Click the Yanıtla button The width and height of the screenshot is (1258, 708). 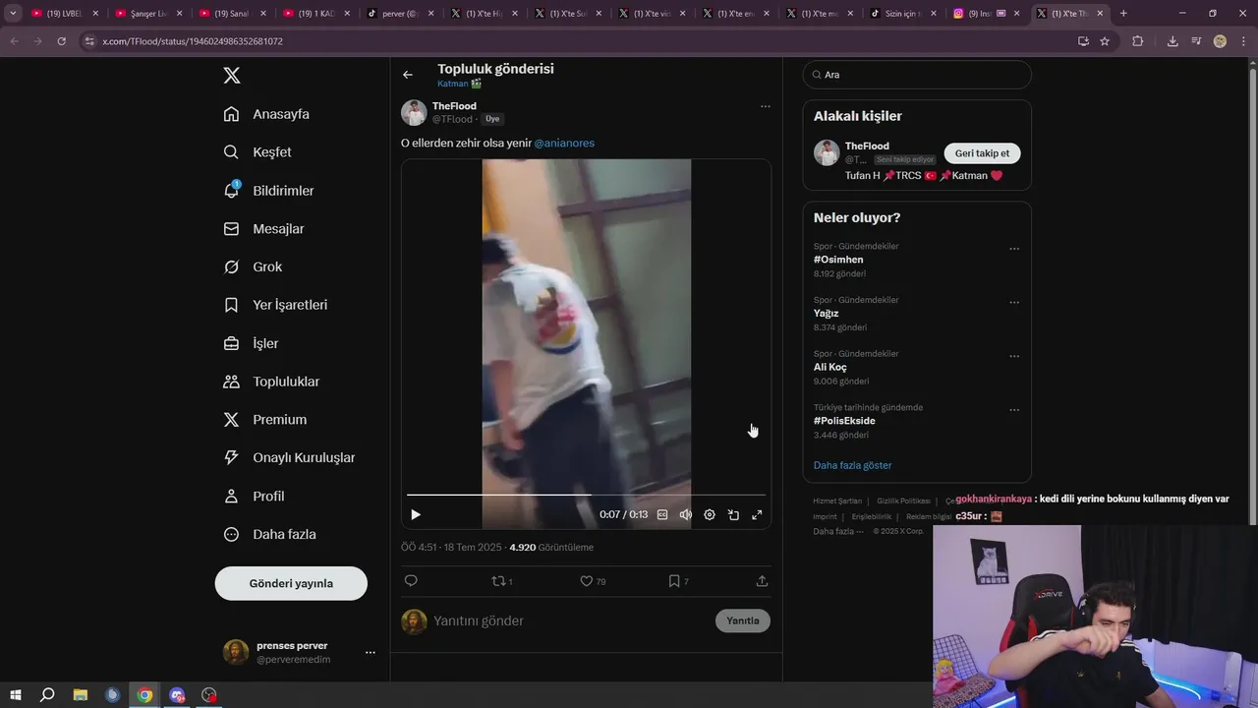tap(743, 621)
